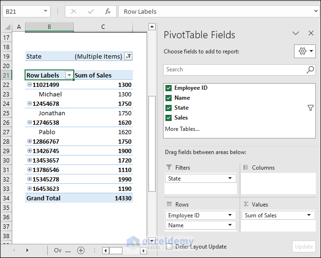Image resolution: width=321 pixels, height=258 pixels.
Task: Collapse the 11021499 group
Action: click(x=29, y=84)
